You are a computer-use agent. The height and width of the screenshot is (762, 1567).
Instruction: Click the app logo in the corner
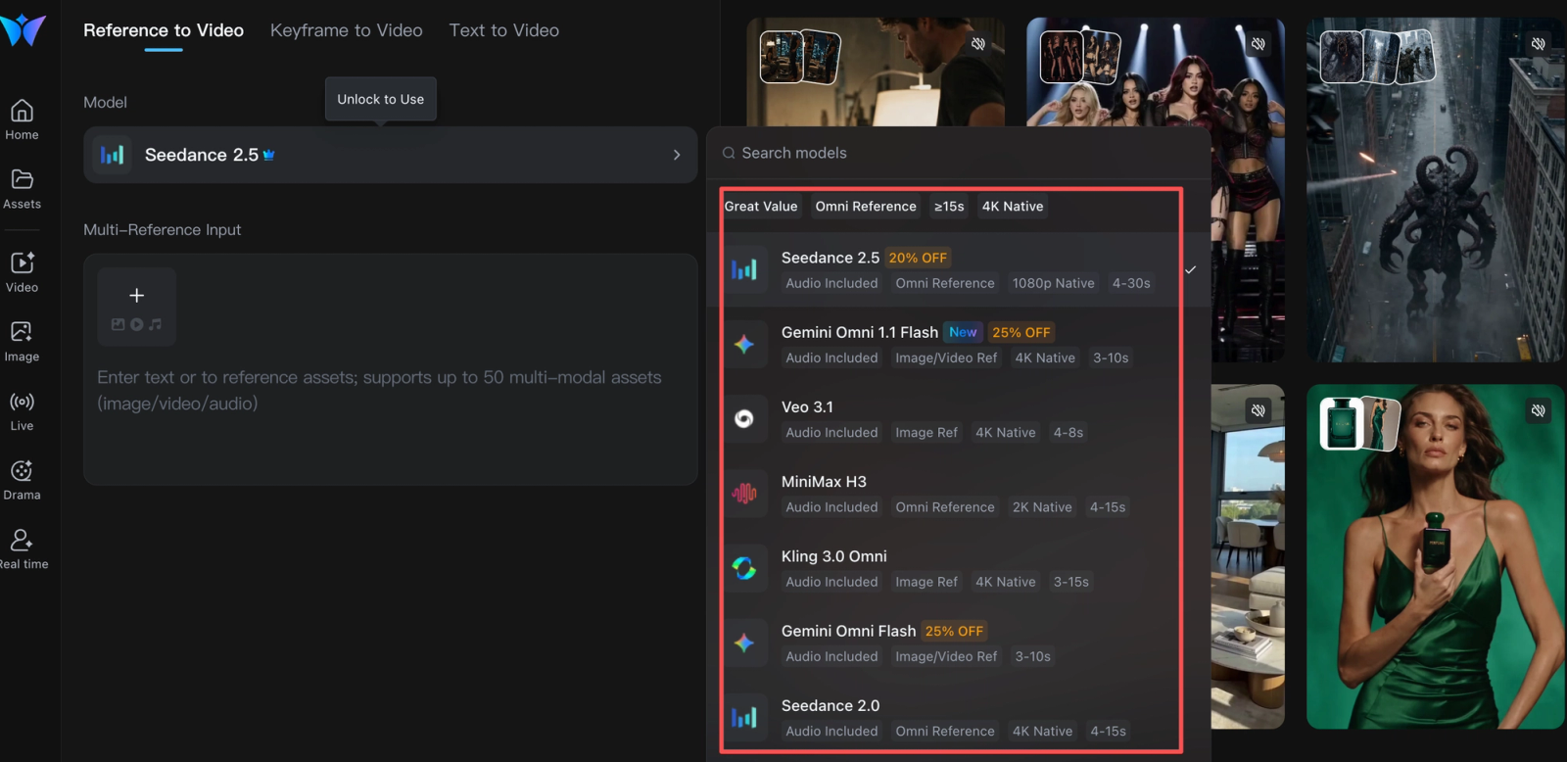pos(23,30)
